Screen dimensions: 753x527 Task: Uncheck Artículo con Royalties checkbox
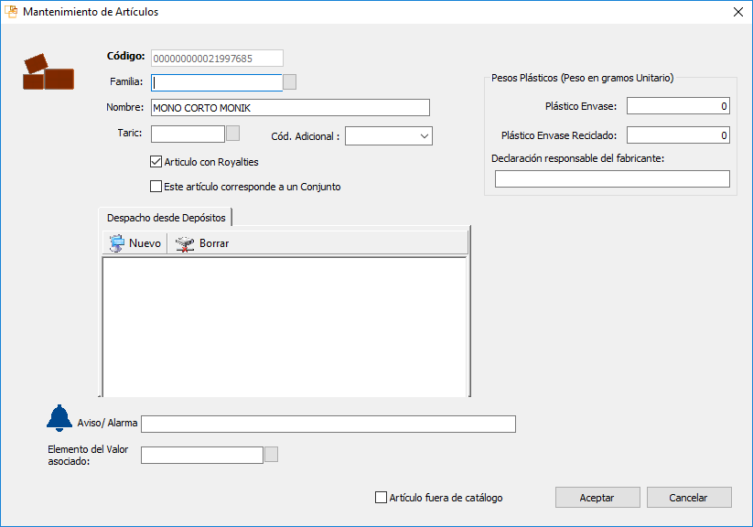[x=156, y=162]
